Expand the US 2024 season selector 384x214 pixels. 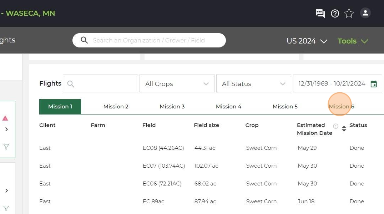point(307,41)
